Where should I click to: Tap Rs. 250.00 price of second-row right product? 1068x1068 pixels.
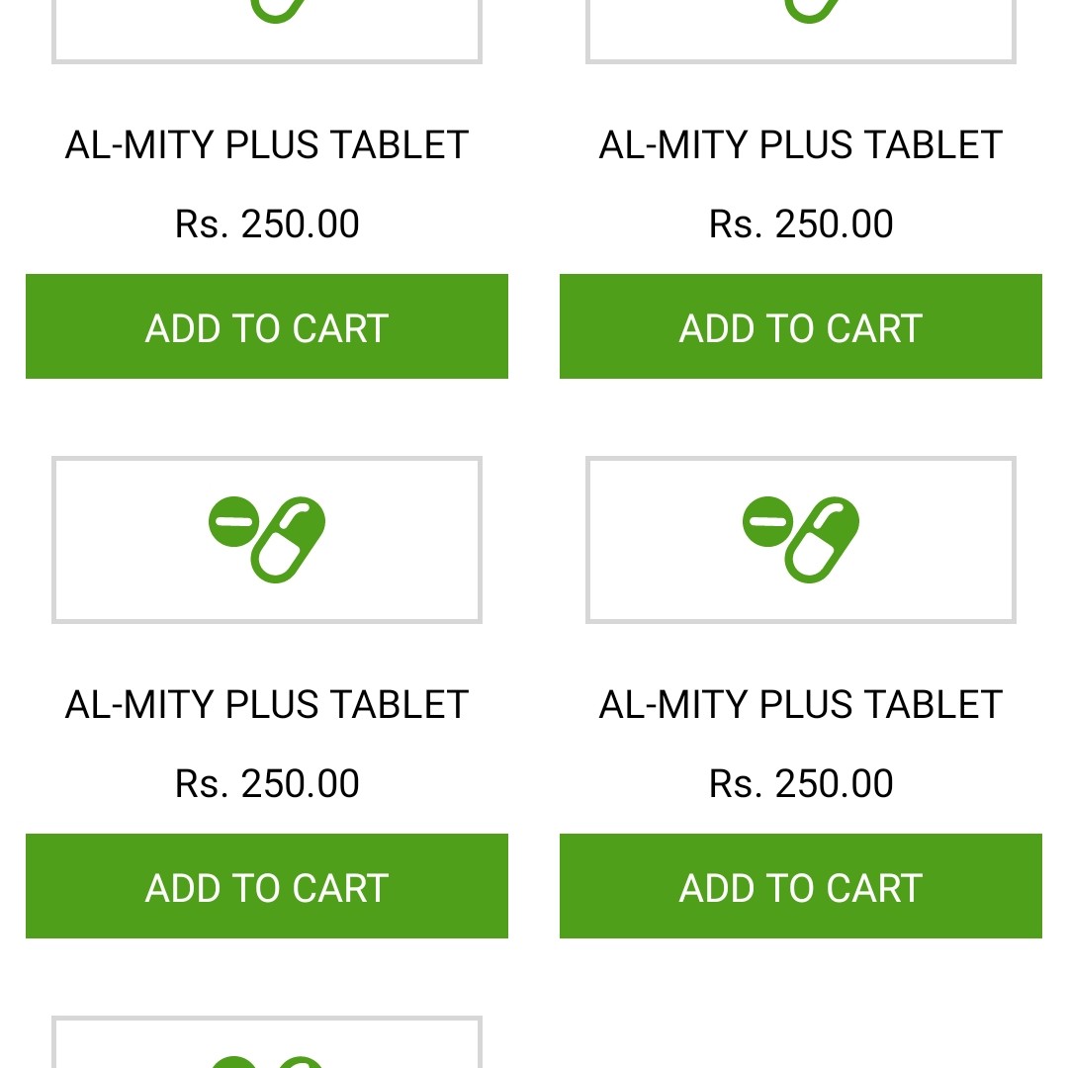(801, 784)
